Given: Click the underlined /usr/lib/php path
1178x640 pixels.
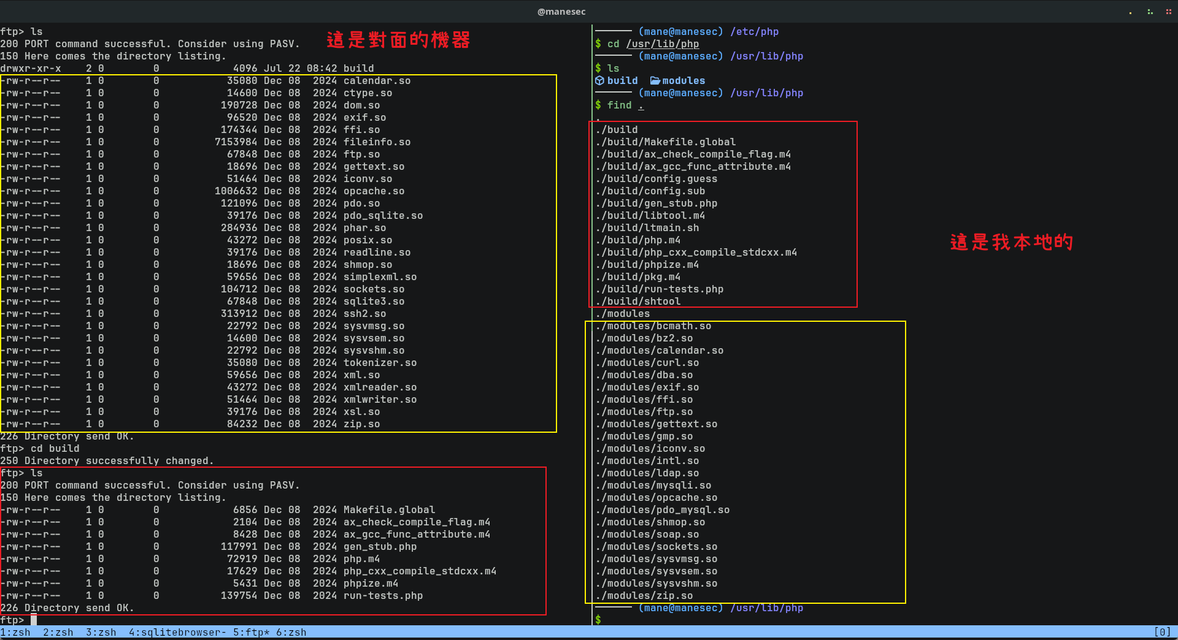Looking at the screenshot, I should [663, 44].
